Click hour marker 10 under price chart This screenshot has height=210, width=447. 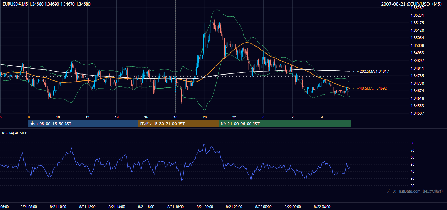pyautogui.click(x=58, y=117)
